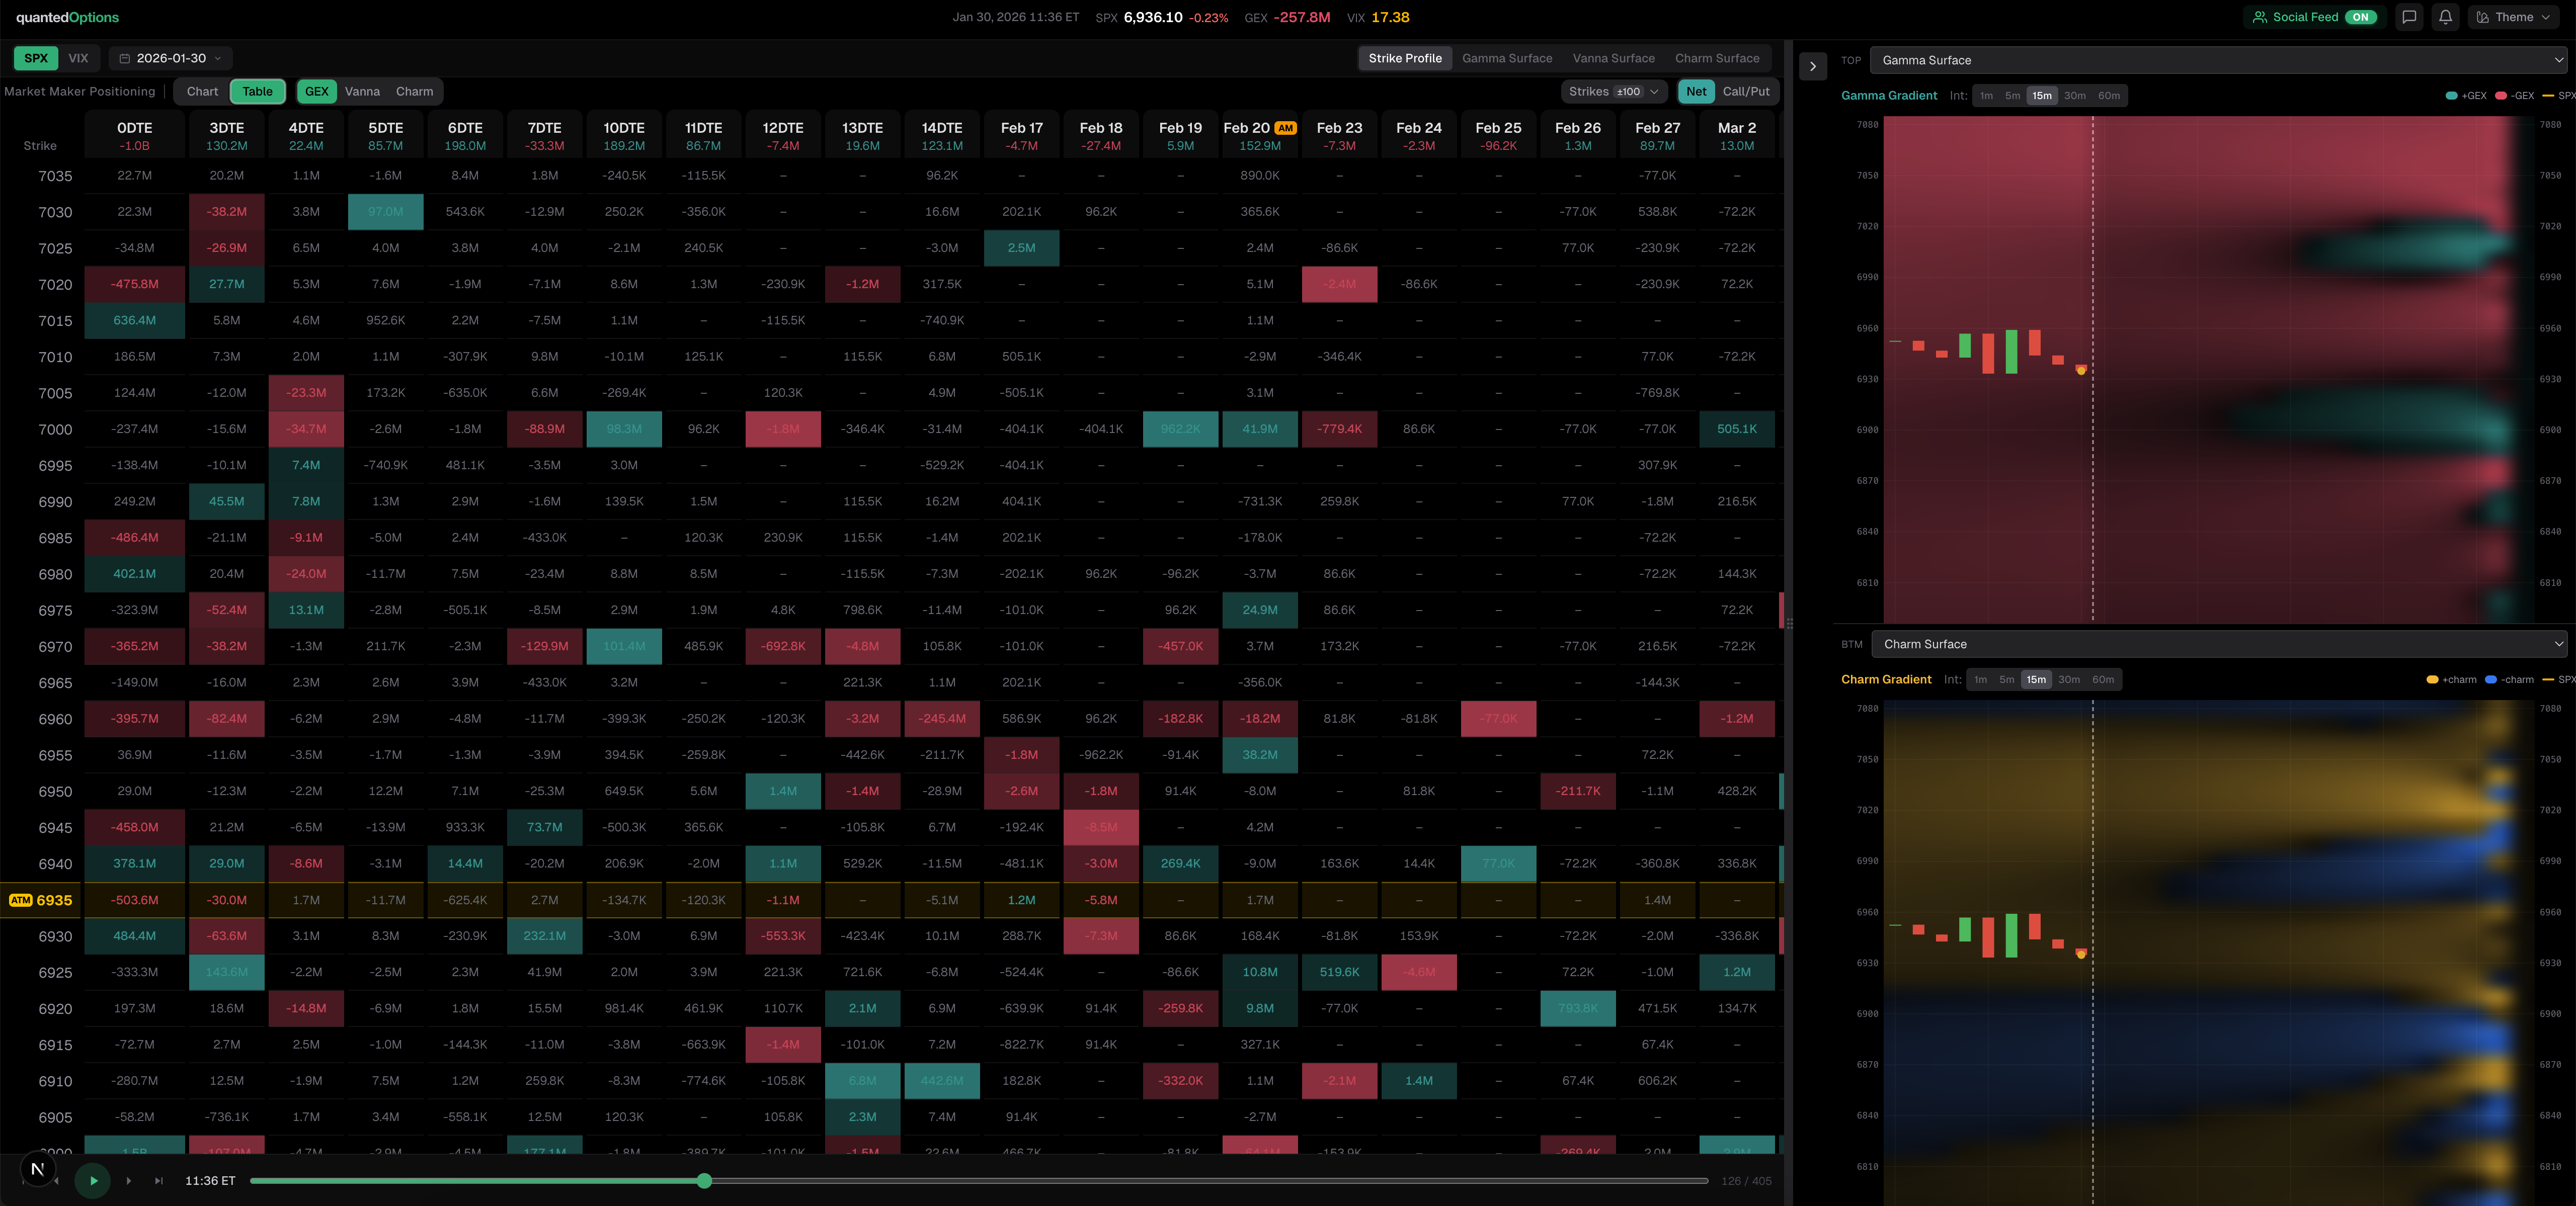
Task: Switch to the VIX tab
Action: (78, 58)
